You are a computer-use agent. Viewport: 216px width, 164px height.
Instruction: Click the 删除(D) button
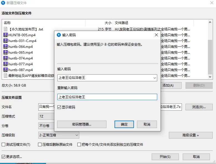(199, 85)
